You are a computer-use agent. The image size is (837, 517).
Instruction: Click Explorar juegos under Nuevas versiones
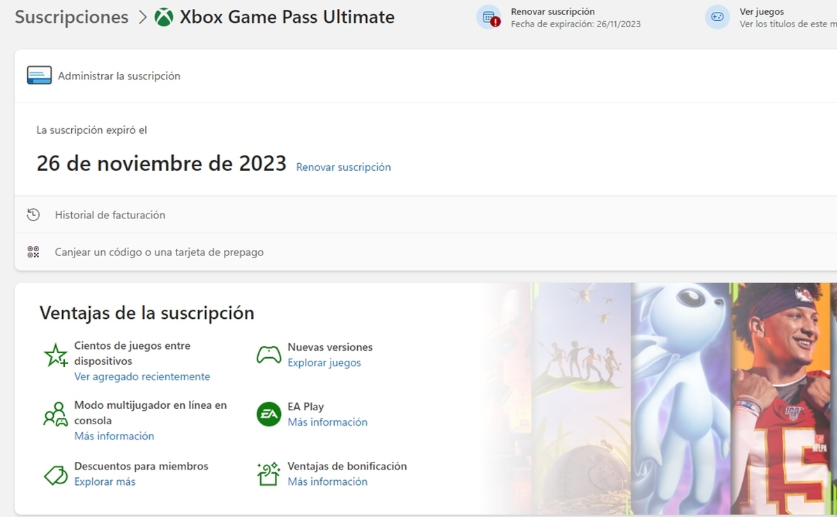pyautogui.click(x=324, y=363)
